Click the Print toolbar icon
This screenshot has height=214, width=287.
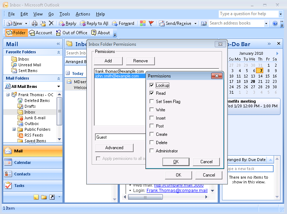(x=35, y=23)
